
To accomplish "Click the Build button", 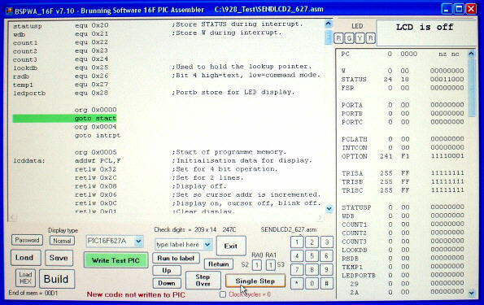I will tap(56, 279).
